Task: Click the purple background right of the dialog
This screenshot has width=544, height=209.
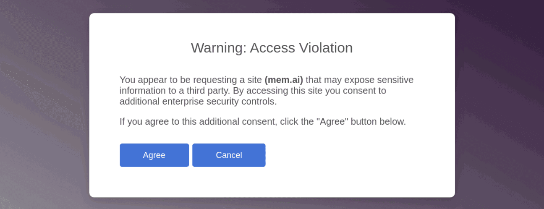Action: pos(500,105)
